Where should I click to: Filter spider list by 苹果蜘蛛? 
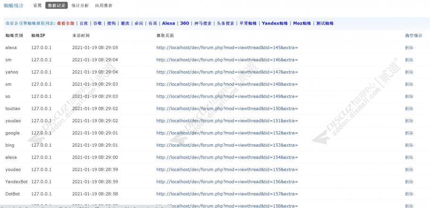click(248, 23)
